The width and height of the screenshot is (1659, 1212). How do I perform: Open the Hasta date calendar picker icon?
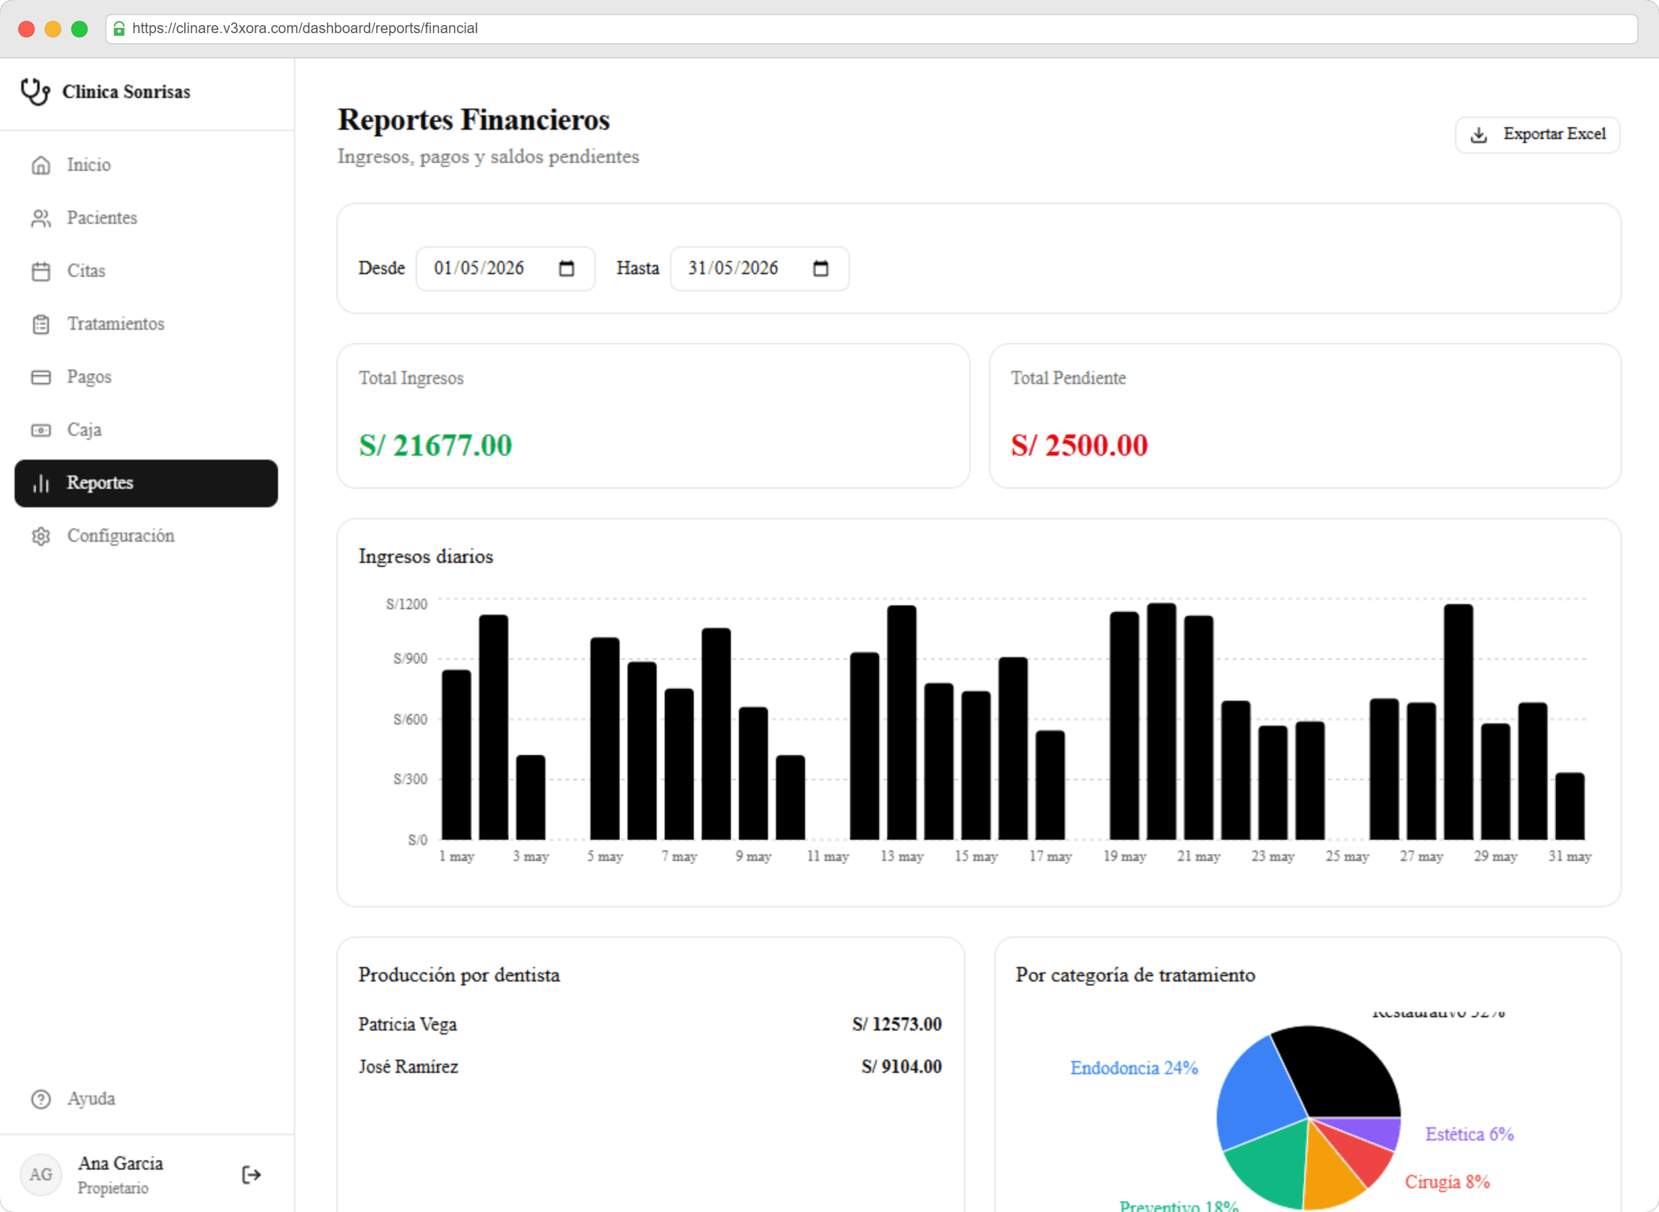click(x=821, y=268)
